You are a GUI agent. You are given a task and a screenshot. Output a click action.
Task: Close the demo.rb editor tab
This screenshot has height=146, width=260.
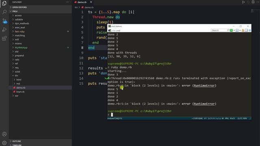(91, 2)
